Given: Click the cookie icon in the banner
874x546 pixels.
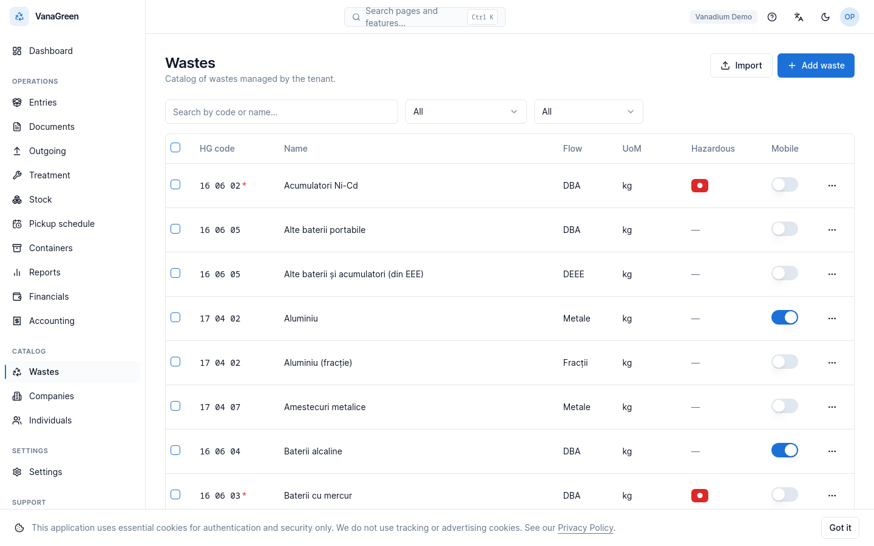Looking at the screenshot, I should (x=19, y=528).
